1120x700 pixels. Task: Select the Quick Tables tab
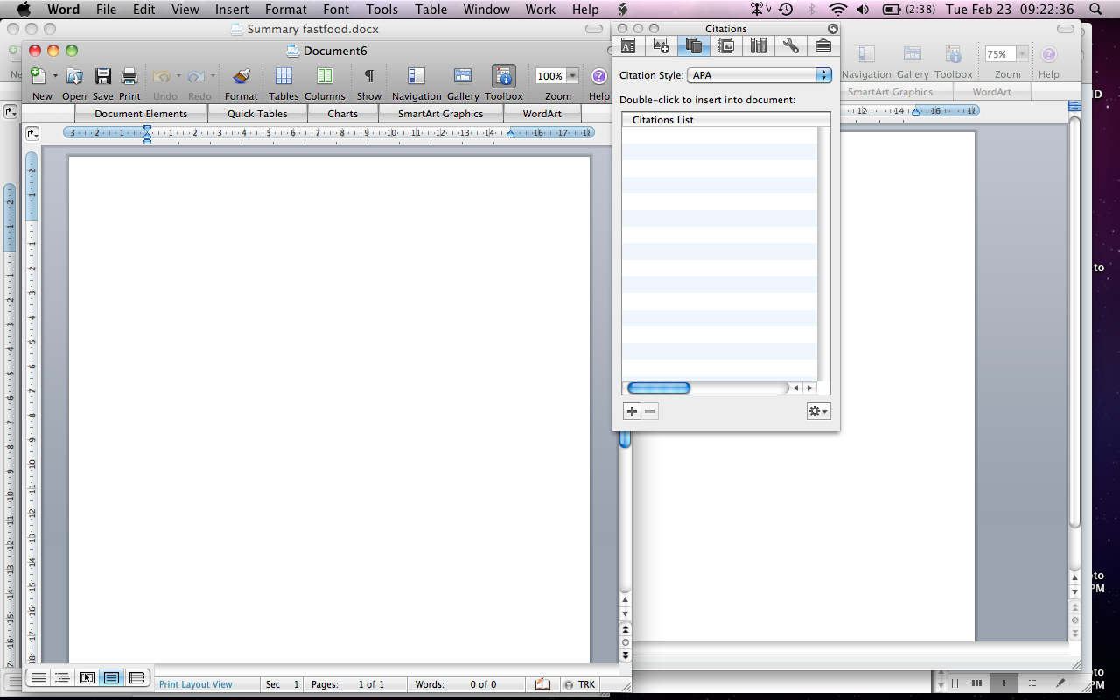pyautogui.click(x=257, y=114)
